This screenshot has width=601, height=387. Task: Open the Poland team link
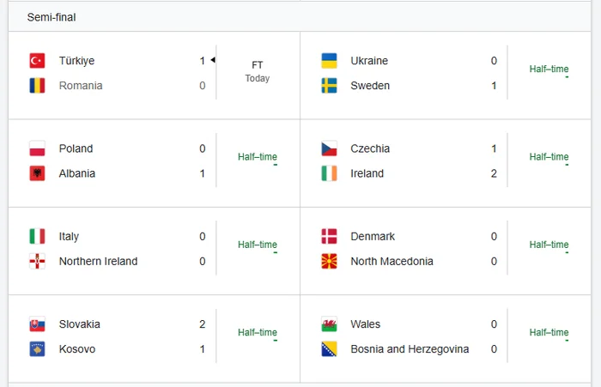click(76, 148)
